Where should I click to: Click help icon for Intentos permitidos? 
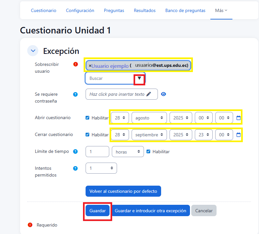[76, 168]
